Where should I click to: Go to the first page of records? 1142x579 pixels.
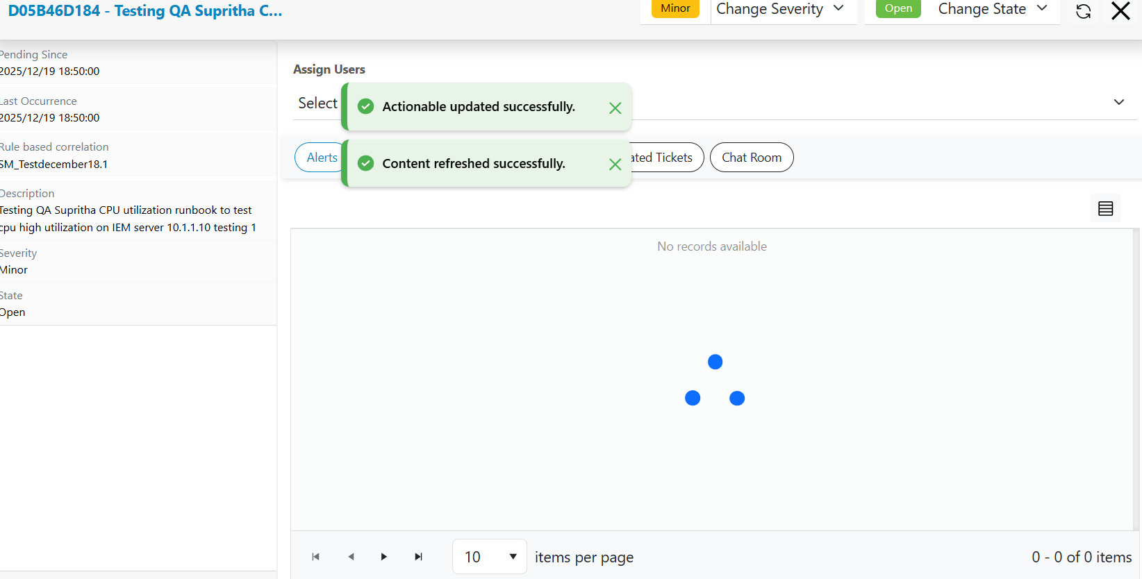point(316,557)
